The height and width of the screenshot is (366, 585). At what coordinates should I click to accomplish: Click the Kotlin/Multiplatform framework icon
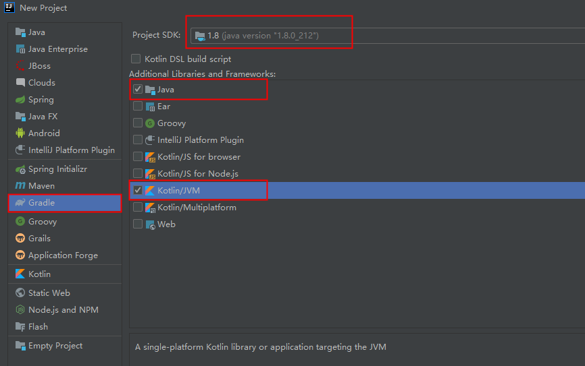coord(150,208)
